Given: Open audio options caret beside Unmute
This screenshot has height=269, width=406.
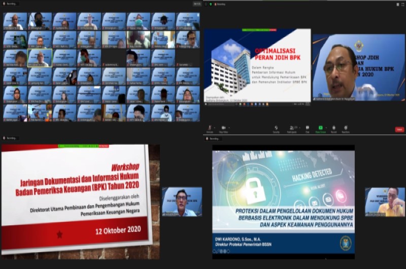Looking at the screenshot, I should 215,127.
